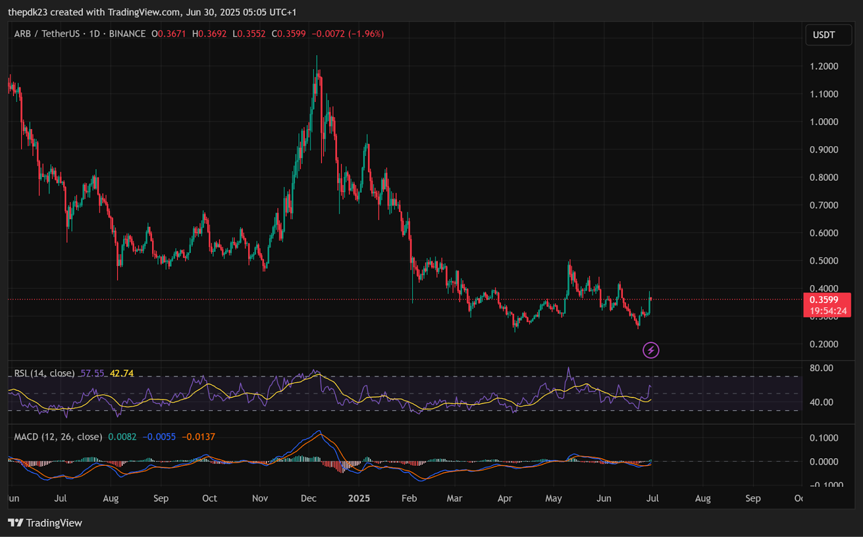Click the Nov label on time axis
This screenshot has height=537, width=863.
pyautogui.click(x=260, y=498)
